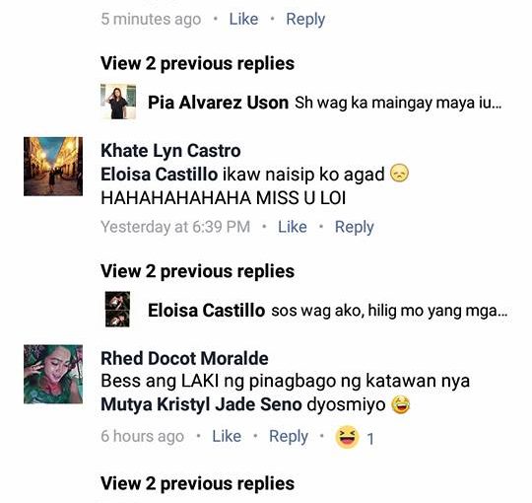Reply to the comment from 5 minutes ago
Image resolution: width=532 pixels, height=503 pixels.
[305, 20]
